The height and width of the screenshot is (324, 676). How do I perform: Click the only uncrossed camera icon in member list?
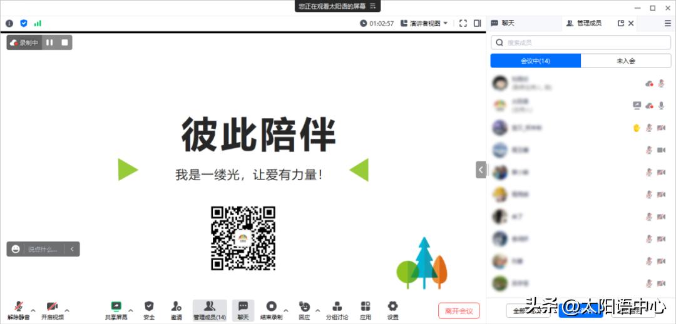pos(661,150)
